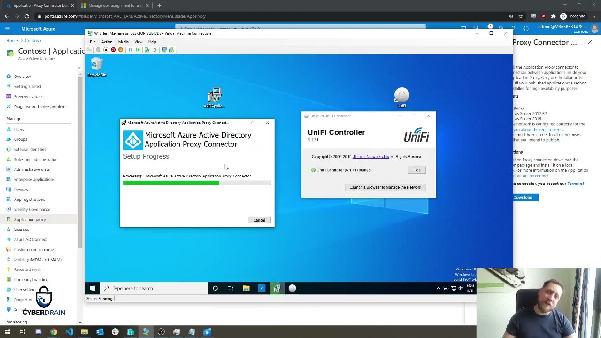The image size is (601, 338).
Task: Open Users in Azure AD Manage section
Action: (x=19, y=130)
